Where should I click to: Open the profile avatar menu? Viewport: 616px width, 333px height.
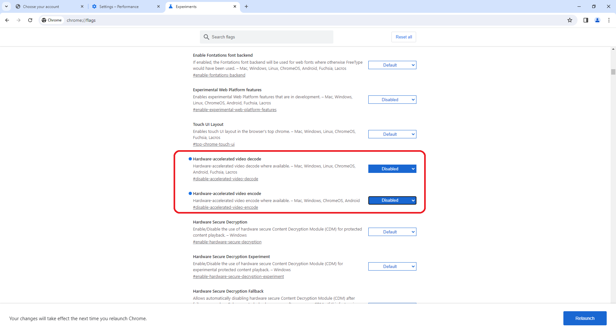(x=597, y=20)
